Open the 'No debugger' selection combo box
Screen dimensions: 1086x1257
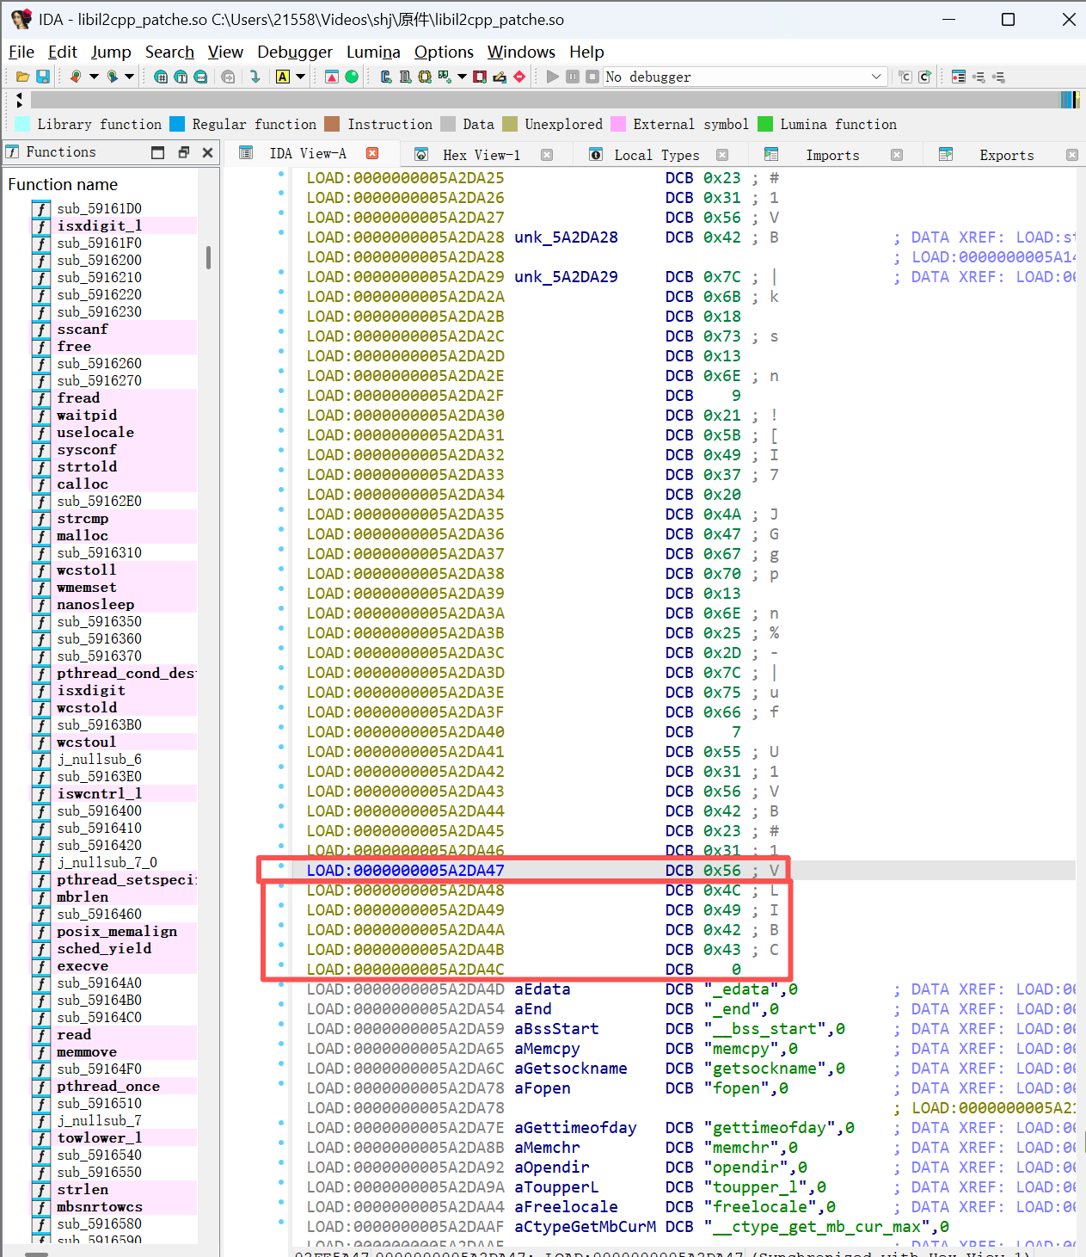tap(745, 77)
